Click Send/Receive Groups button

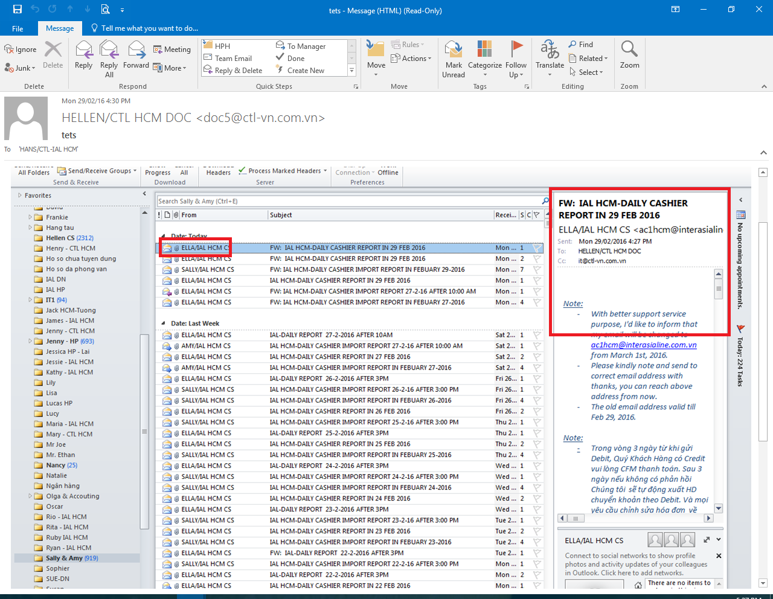98,171
